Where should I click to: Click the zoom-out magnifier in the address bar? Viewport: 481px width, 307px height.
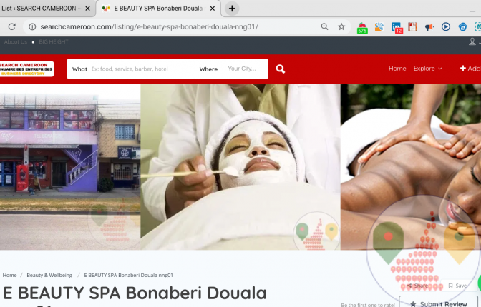coord(324,26)
